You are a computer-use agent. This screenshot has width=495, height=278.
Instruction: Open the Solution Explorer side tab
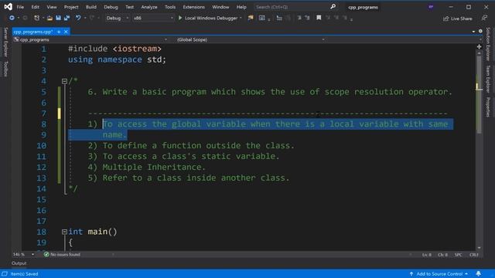click(488, 44)
